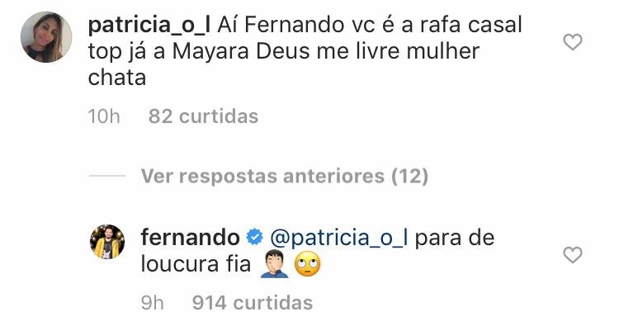This screenshot has height=326, width=619.
Task: Click the eye-rolling emoji in the reply
Action: 308,265
